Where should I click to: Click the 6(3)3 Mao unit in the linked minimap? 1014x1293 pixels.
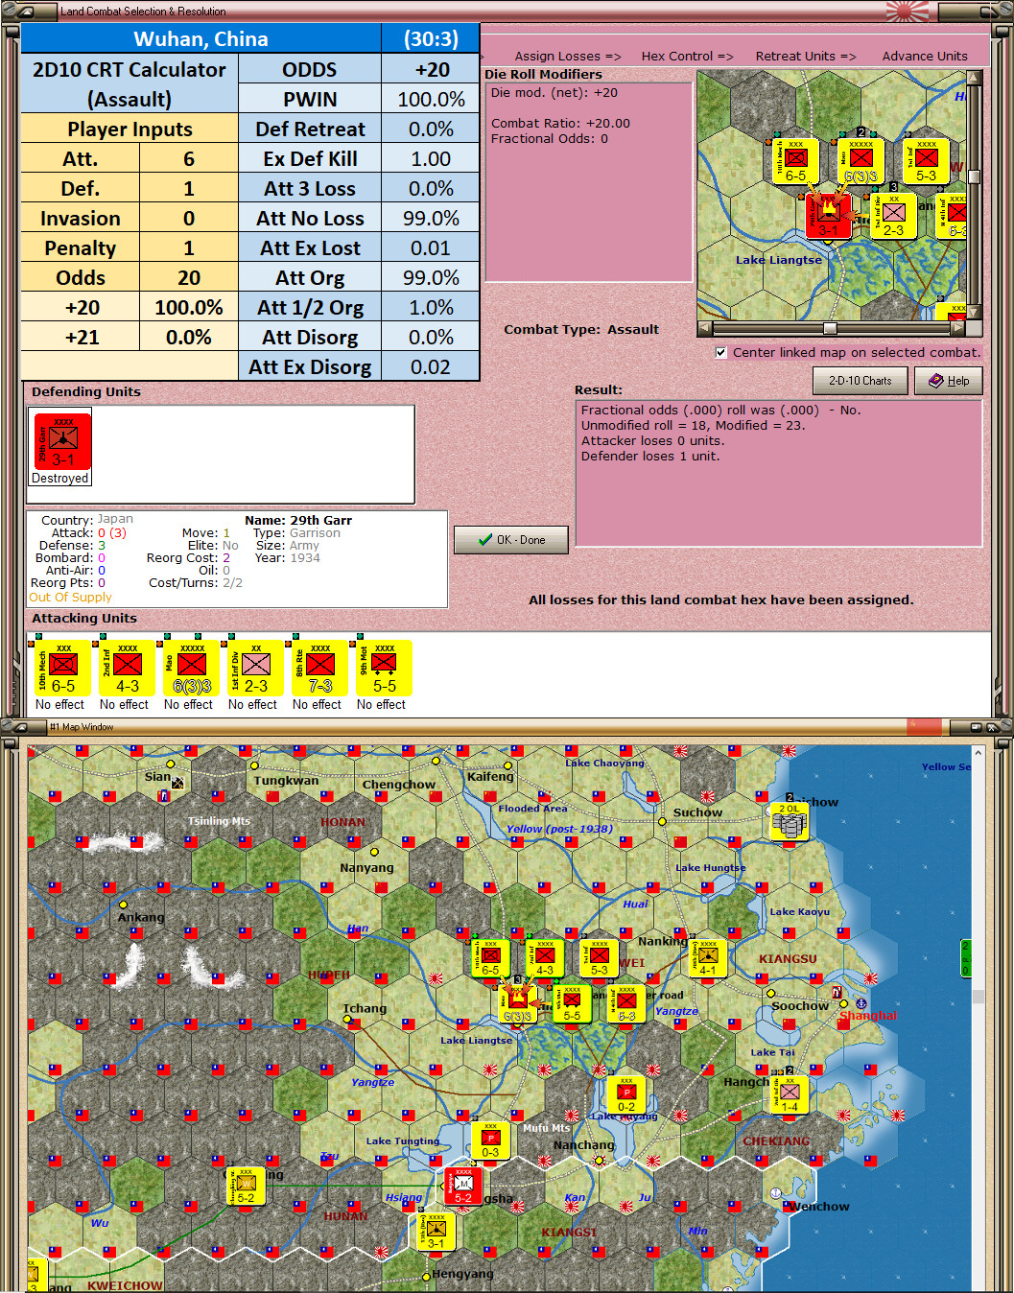[861, 161]
